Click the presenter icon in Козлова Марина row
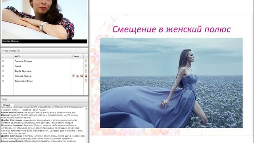This screenshot has height=143, width=254. point(86,76)
